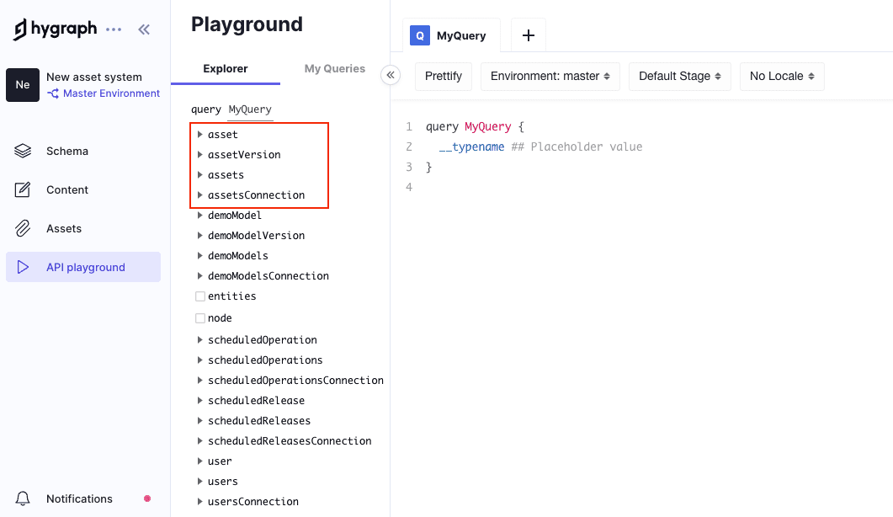
Task: Select the Content sidebar icon
Action: point(23,189)
